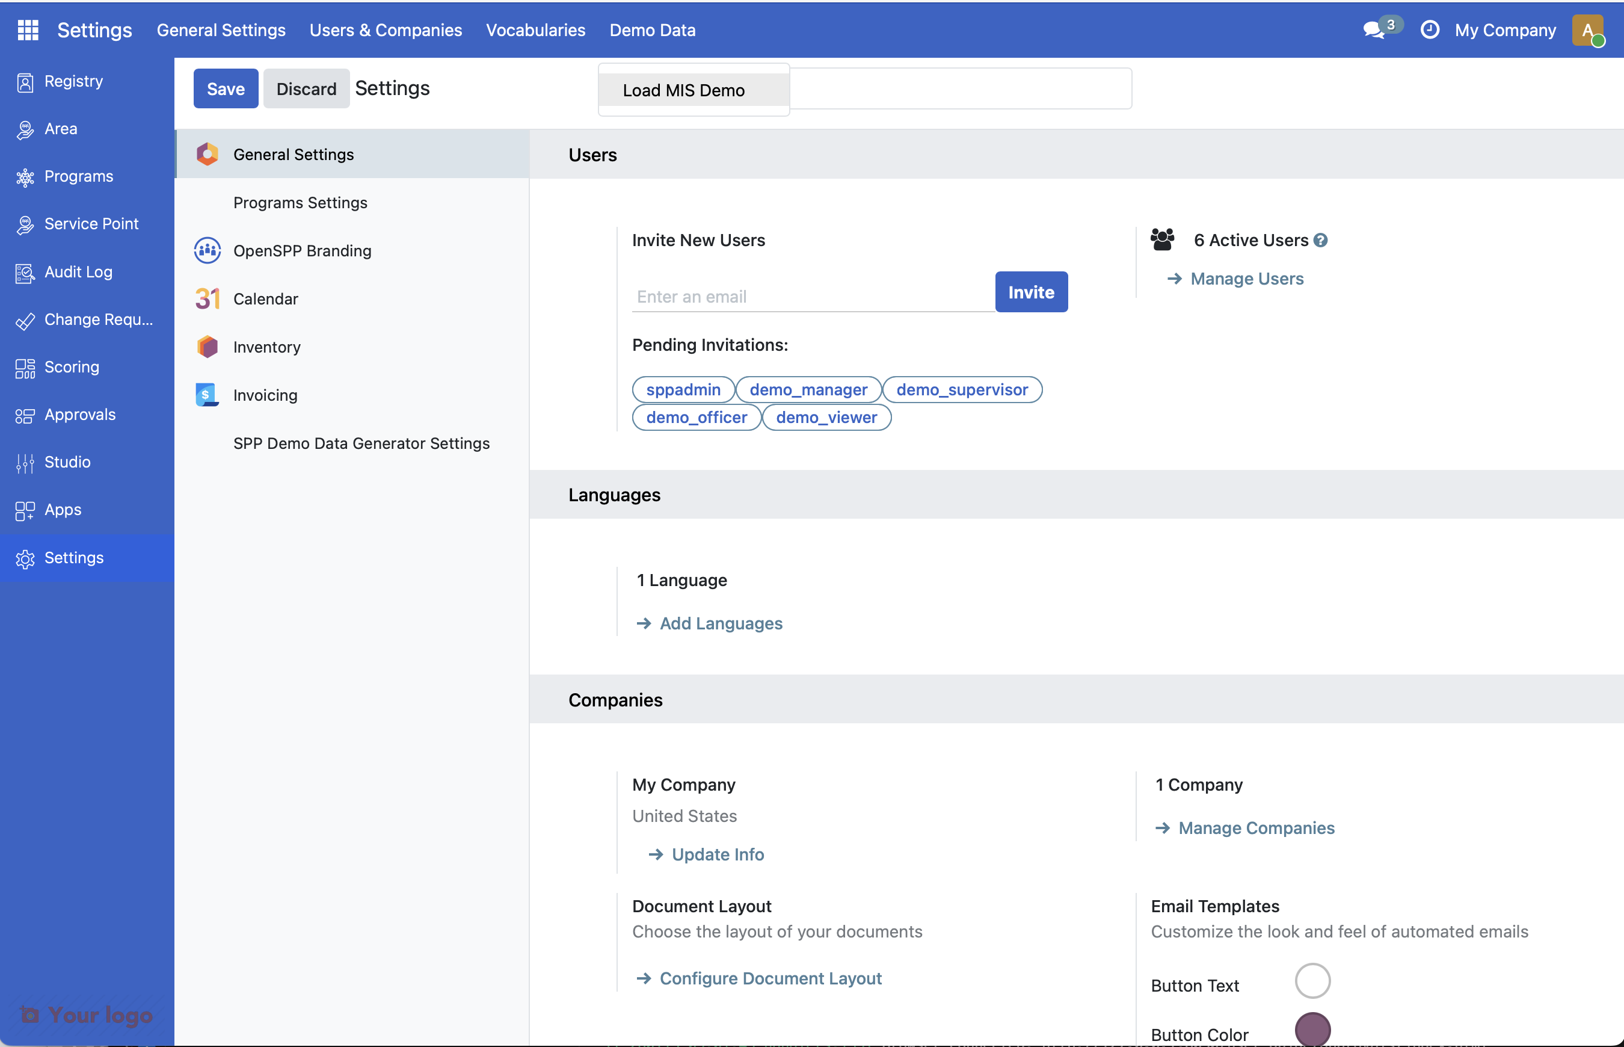Image resolution: width=1624 pixels, height=1047 pixels.
Task: Open the messaging chat bubble with notifications
Action: click(1374, 30)
